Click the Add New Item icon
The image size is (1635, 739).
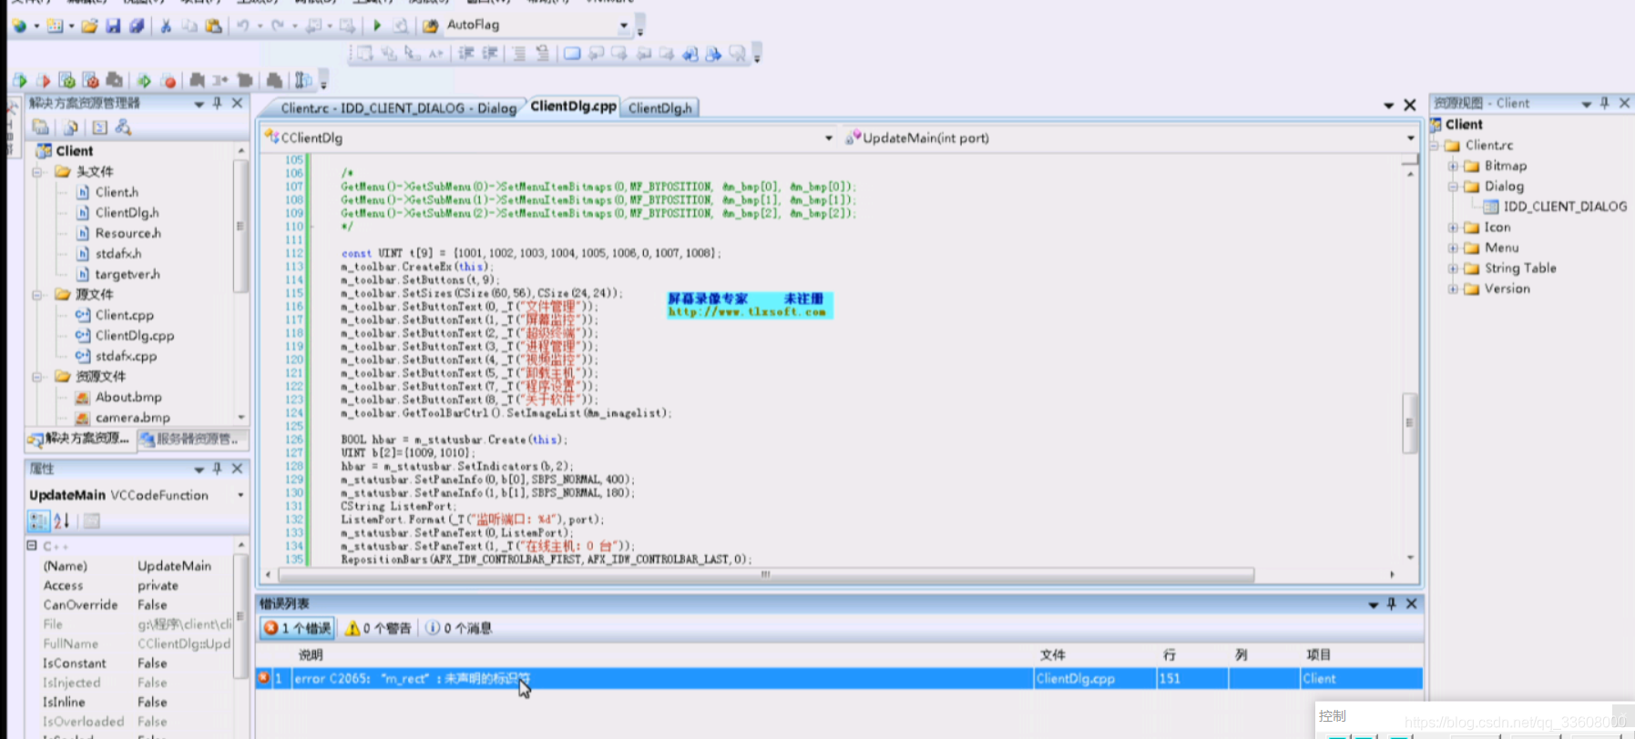click(55, 25)
